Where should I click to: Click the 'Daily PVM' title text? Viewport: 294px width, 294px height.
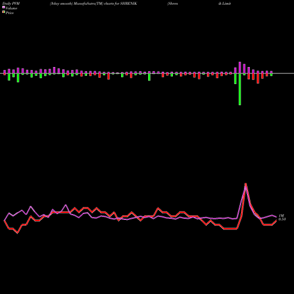11,4
